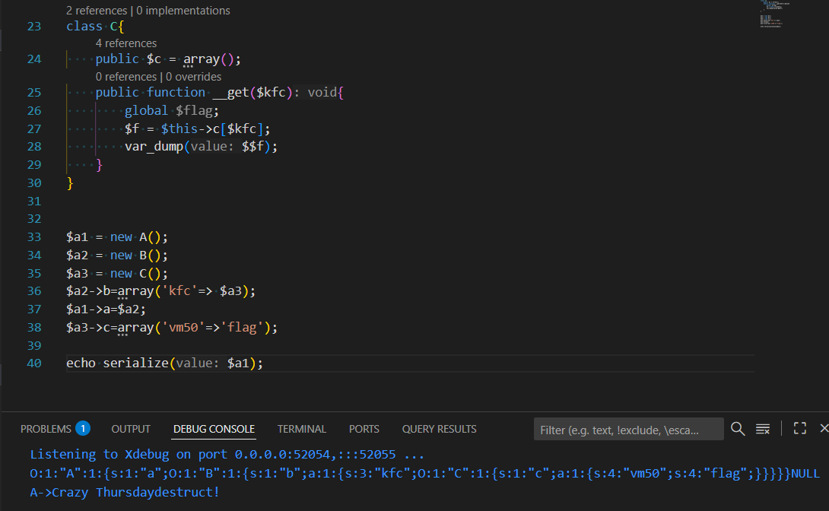Open the '4 references' code lens

pyautogui.click(x=125, y=43)
